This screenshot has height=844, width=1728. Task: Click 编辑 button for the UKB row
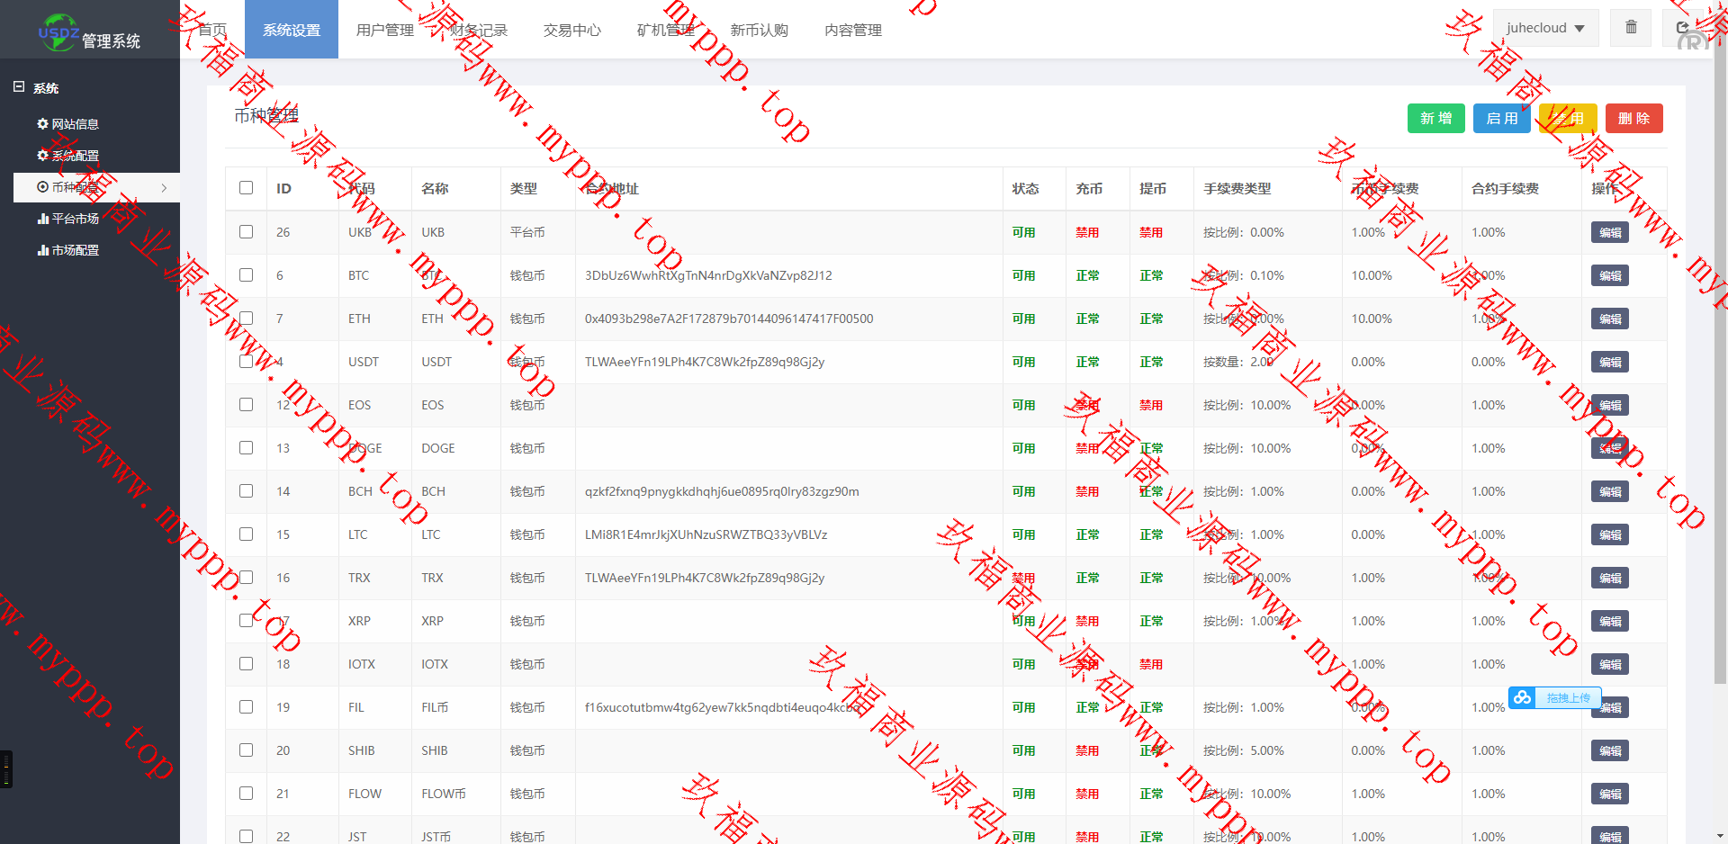[1609, 232]
